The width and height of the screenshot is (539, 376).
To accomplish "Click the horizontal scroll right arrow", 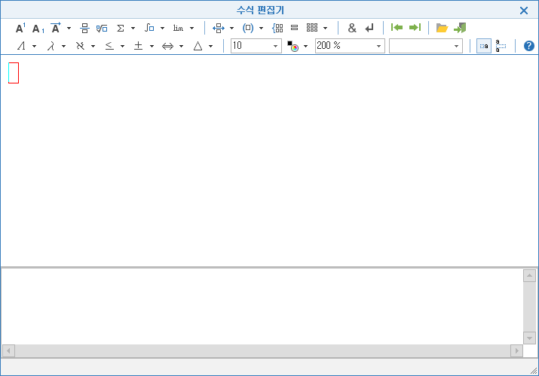I will tap(516, 350).
